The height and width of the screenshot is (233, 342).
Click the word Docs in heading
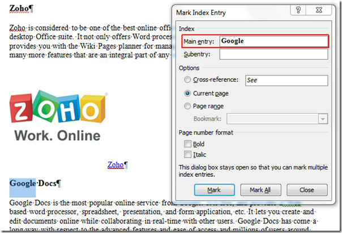[x=47, y=184]
